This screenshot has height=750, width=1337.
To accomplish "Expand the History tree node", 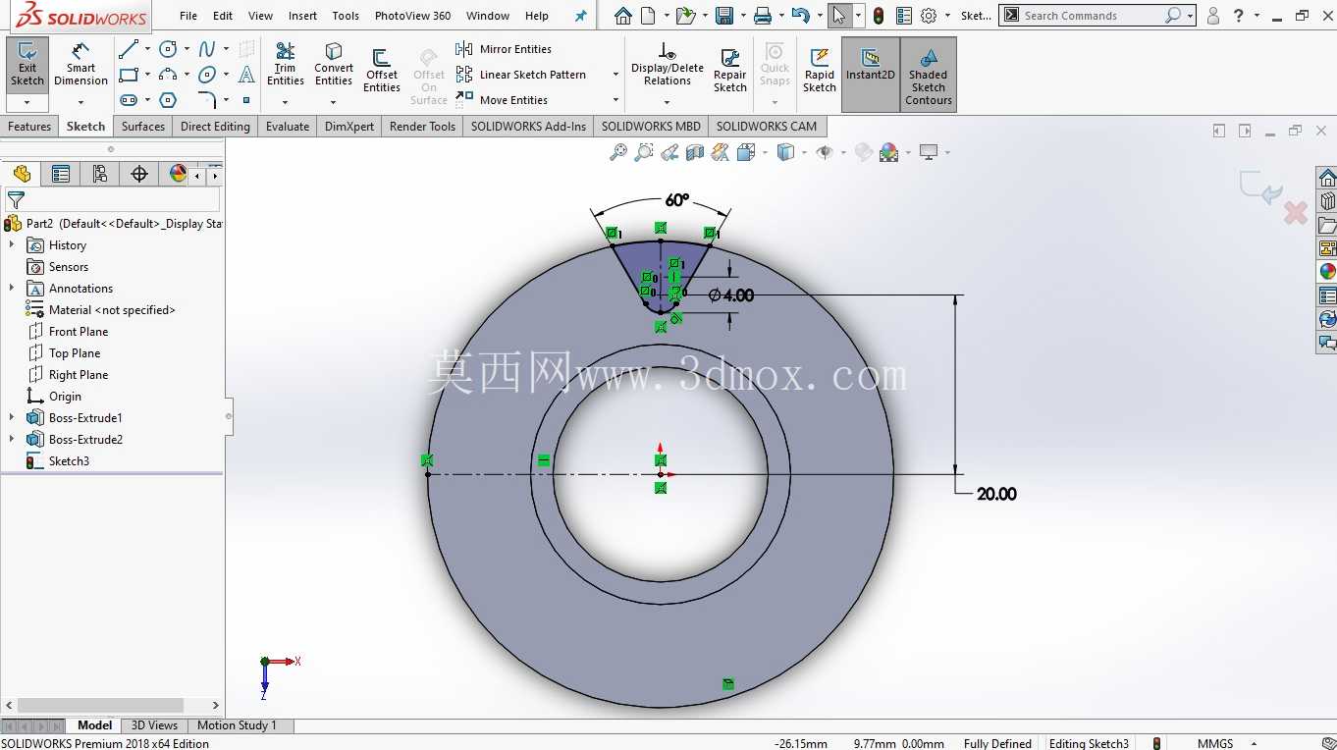I will [x=12, y=245].
